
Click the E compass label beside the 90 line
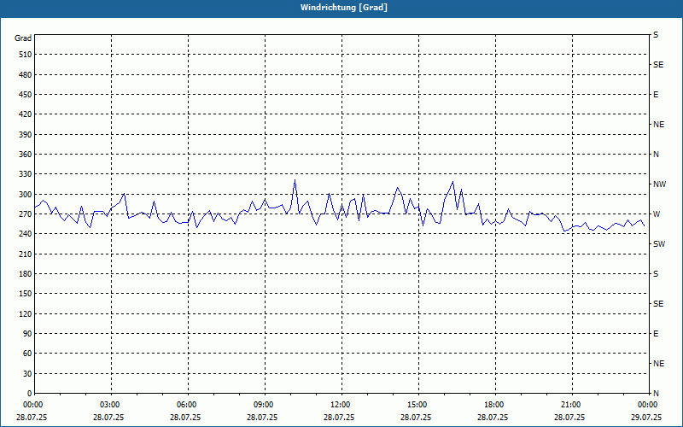point(656,334)
